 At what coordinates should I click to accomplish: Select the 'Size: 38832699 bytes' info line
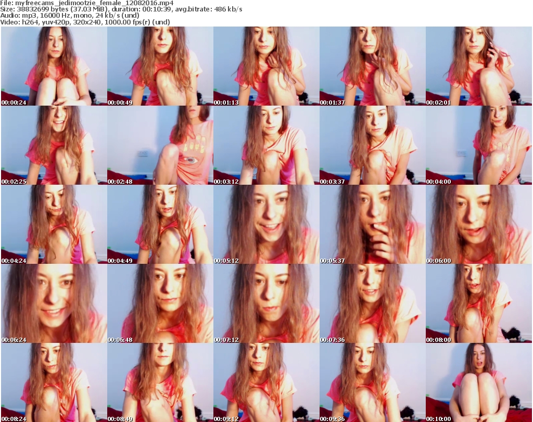[121, 9]
